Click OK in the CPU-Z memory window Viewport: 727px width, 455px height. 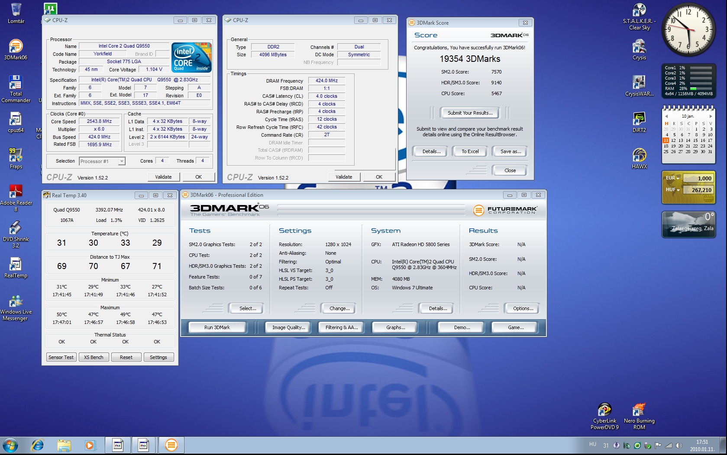click(379, 177)
